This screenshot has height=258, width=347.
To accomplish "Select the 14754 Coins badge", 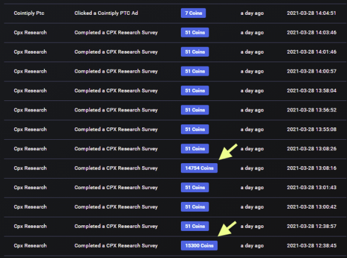I will (199, 168).
